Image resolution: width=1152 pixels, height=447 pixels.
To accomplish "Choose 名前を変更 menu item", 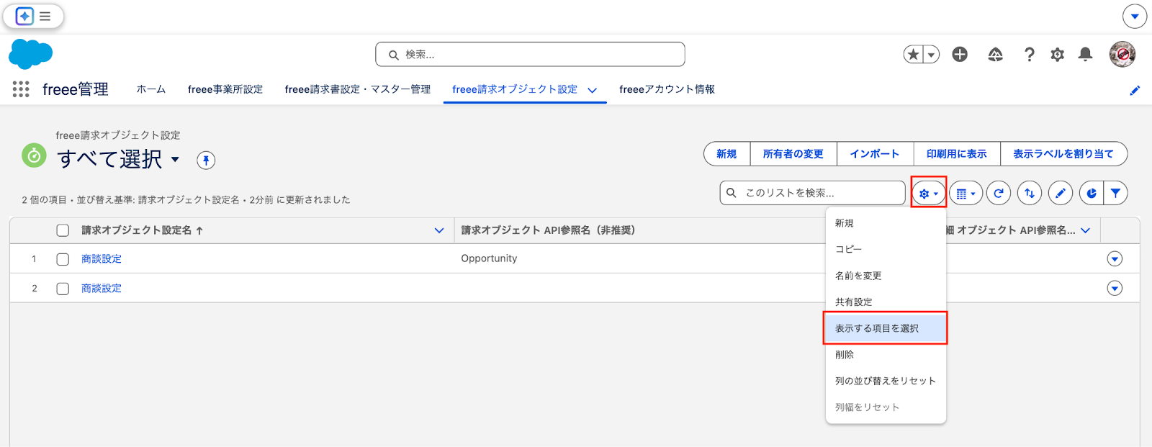I will click(x=886, y=276).
